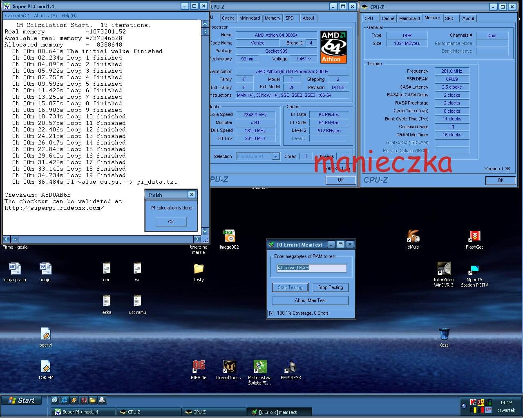Viewport: 523px width, 418px height.
Task: Click the 1024 MBytes Size value
Action: click(407, 43)
